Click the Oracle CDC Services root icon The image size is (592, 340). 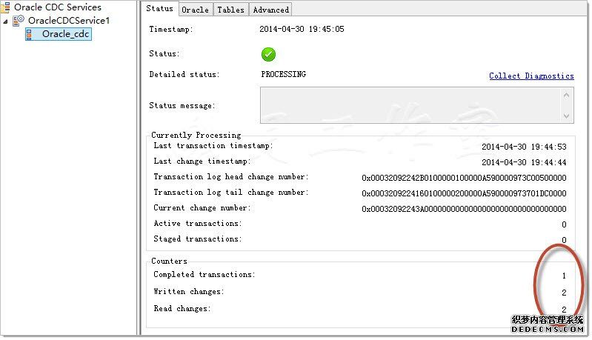[x=7, y=7]
